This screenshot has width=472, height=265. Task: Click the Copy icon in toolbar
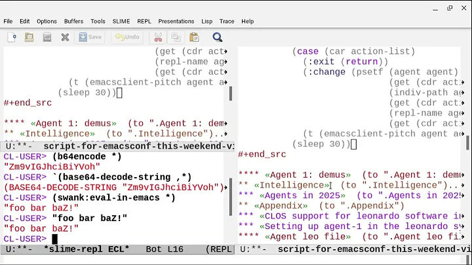pos(176,37)
